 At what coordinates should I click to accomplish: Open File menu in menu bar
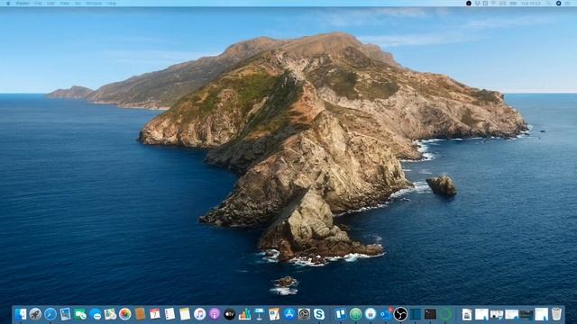point(38,4)
